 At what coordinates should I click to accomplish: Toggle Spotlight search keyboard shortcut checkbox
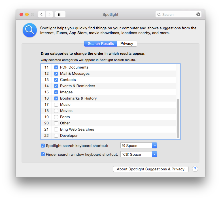pos(43,146)
